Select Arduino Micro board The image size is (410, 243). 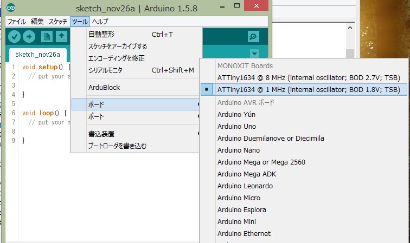[x=239, y=198]
